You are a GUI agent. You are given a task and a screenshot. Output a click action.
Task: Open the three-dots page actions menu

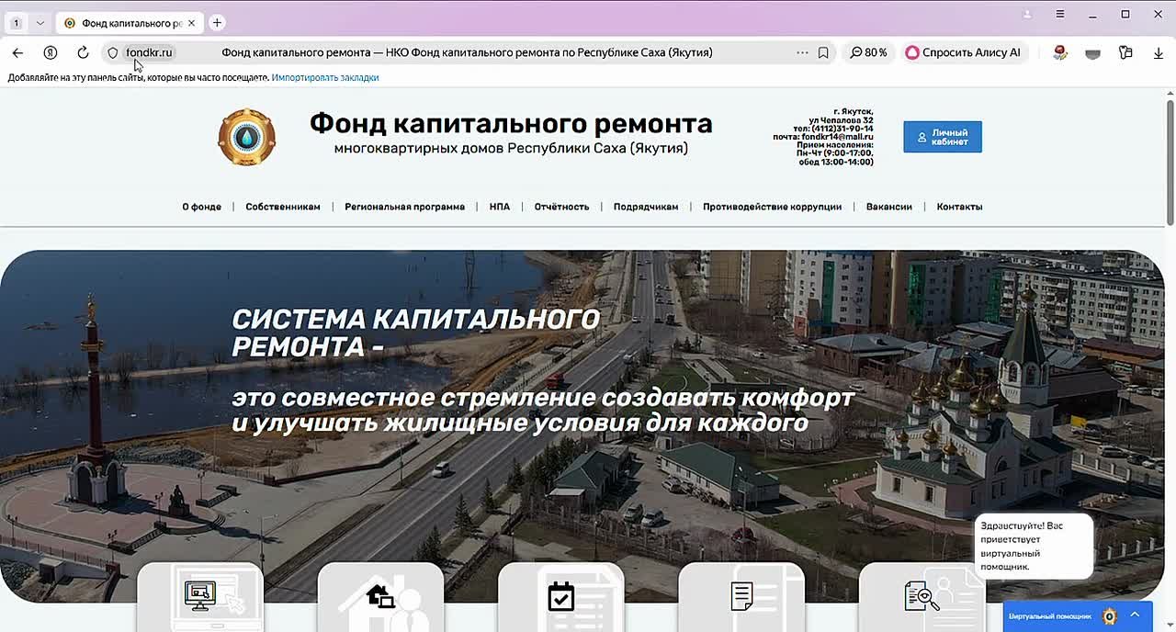pyautogui.click(x=802, y=52)
